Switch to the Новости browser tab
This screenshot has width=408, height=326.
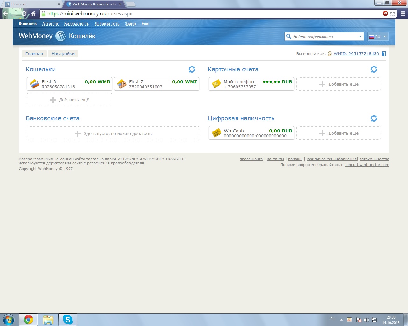pyautogui.click(x=32, y=4)
